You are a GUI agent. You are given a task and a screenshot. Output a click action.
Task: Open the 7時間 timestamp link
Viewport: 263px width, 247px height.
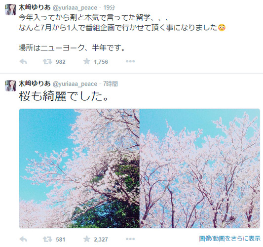tap(111, 83)
